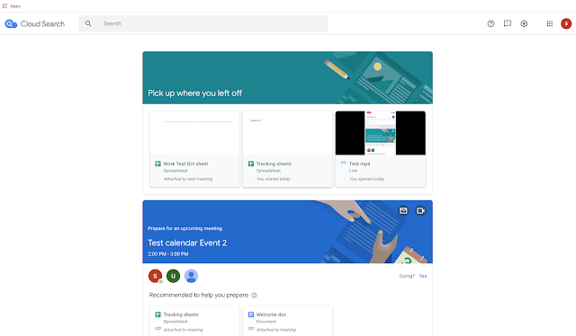Open the Google apps grid icon
The image size is (576, 336).
(550, 23)
